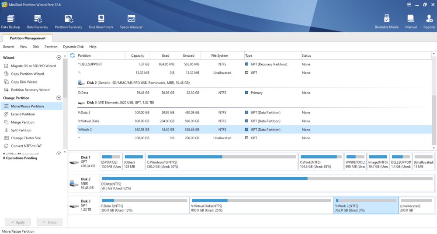Open the Partition menu

pos(51,47)
